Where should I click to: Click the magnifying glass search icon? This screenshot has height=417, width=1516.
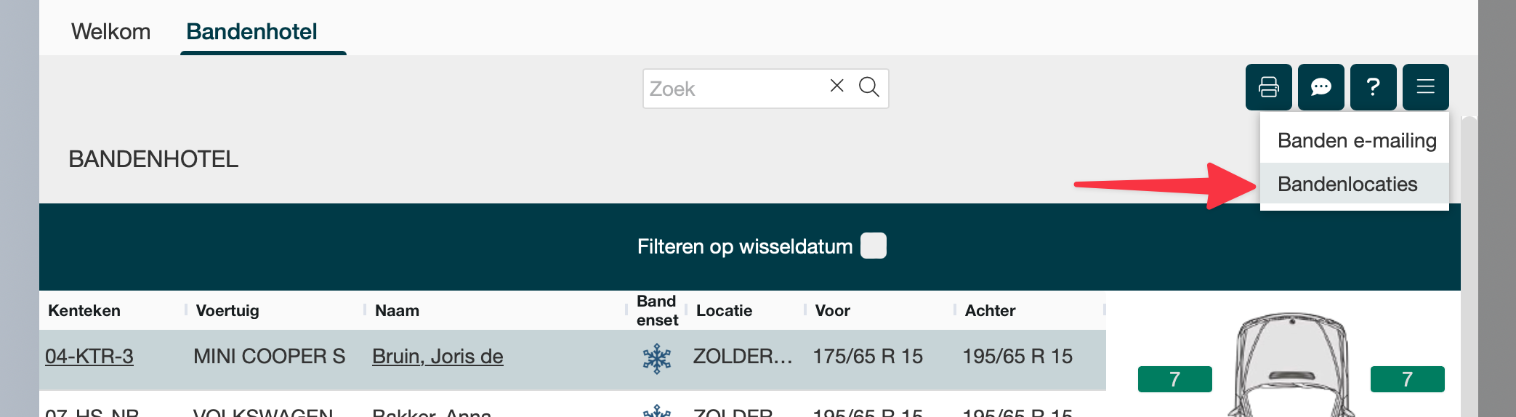pos(868,87)
